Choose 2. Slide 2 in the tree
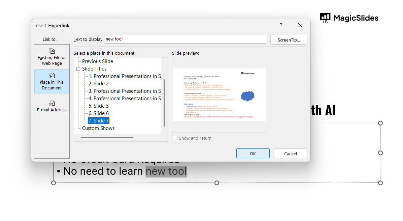The height and width of the screenshot is (221, 403). [x=99, y=84]
